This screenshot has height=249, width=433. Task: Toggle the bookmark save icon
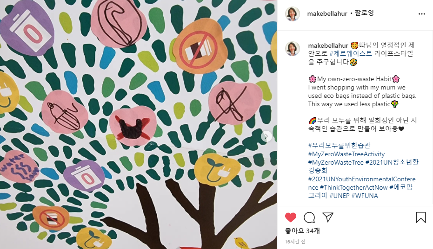point(420,217)
